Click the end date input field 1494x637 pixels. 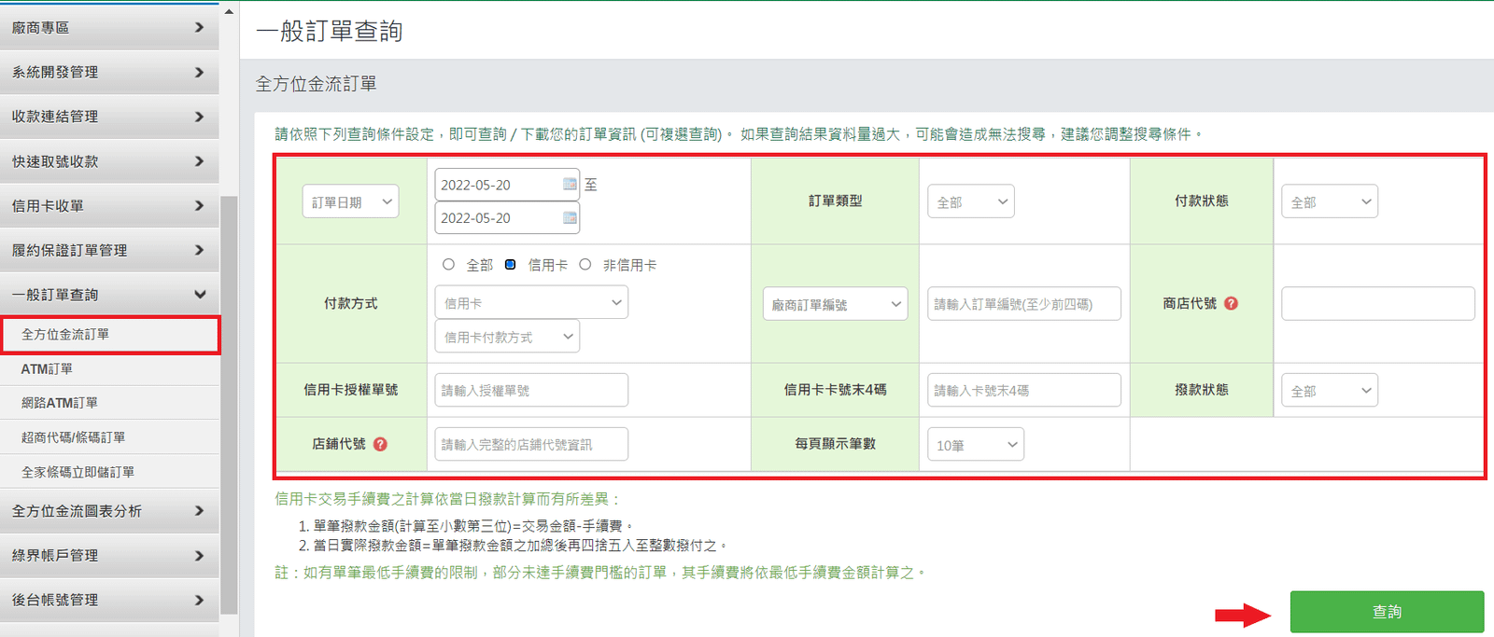pos(507,217)
